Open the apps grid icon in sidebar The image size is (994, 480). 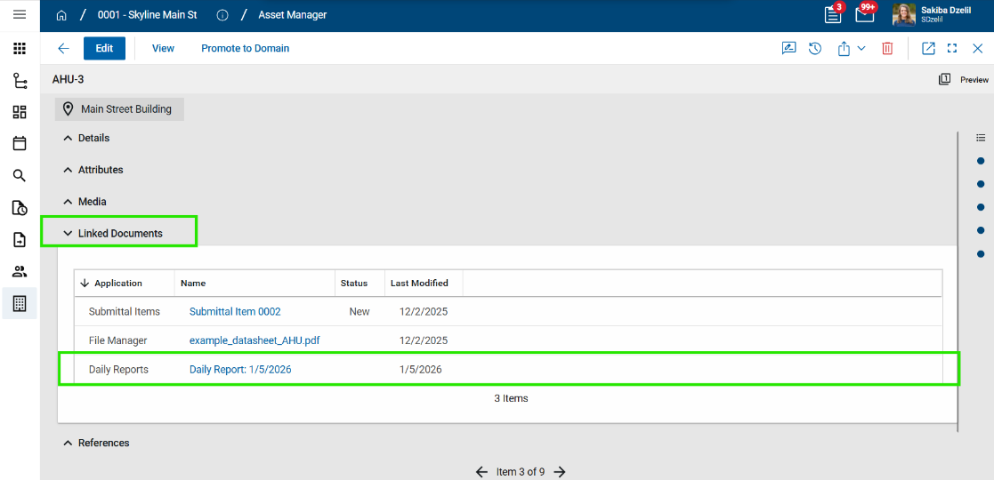(x=20, y=49)
